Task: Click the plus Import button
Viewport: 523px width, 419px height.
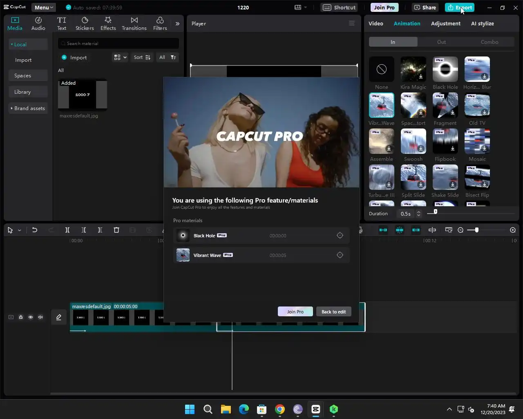Action: pyautogui.click(x=74, y=57)
